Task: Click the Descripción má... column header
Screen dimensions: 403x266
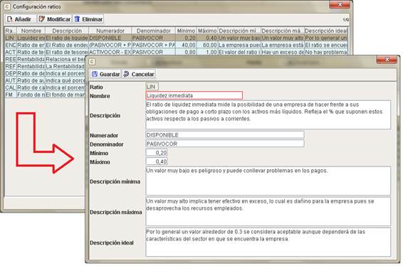Action: tap(283, 31)
